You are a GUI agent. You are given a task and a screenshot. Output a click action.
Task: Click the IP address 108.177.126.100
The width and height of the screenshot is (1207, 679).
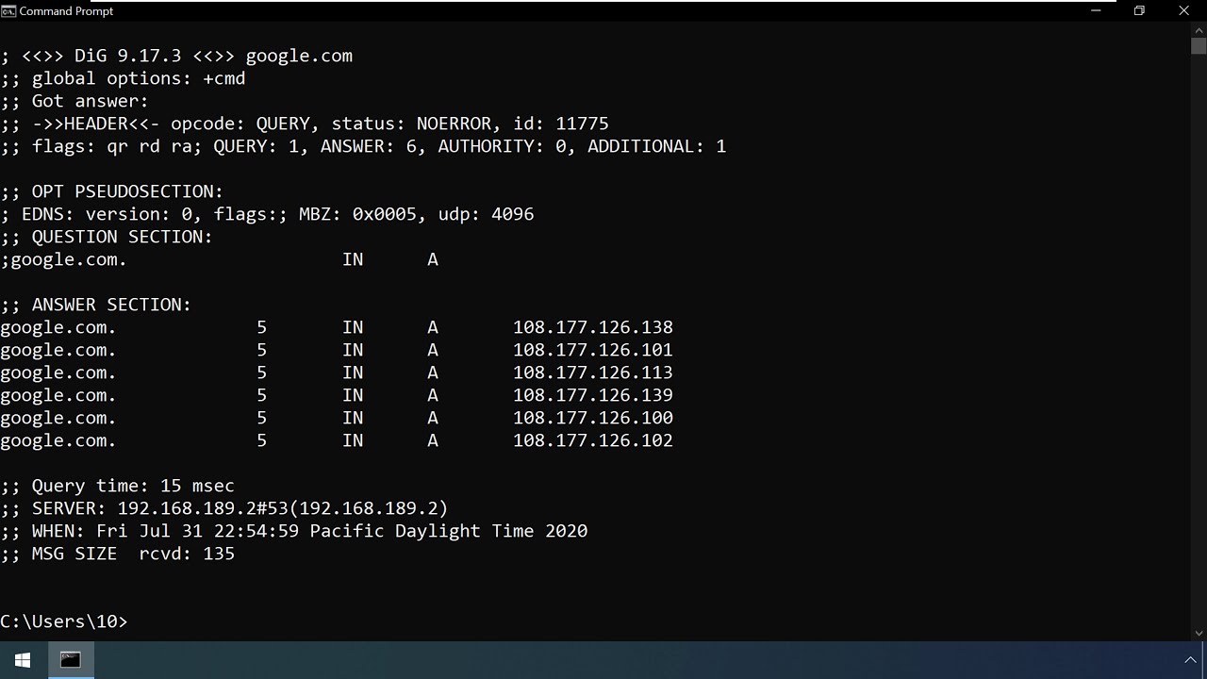(593, 418)
